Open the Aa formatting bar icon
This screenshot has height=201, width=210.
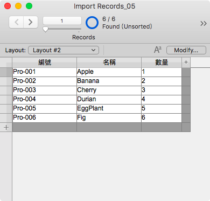click(158, 50)
